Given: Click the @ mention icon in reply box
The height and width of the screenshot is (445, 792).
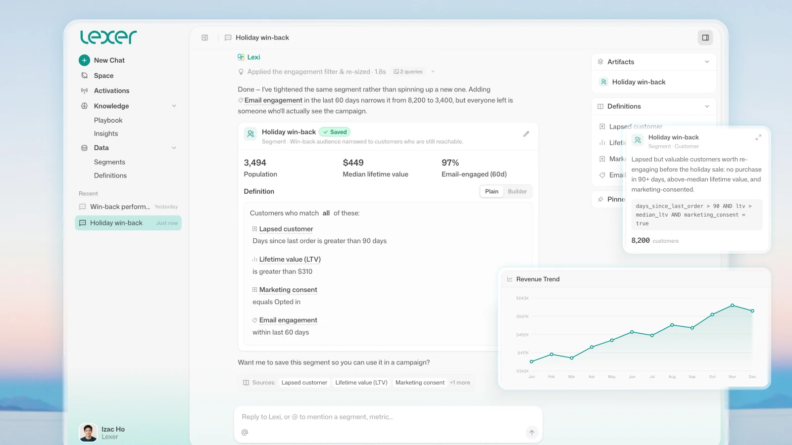Looking at the screenshot, I should click(x=245, y=432).
